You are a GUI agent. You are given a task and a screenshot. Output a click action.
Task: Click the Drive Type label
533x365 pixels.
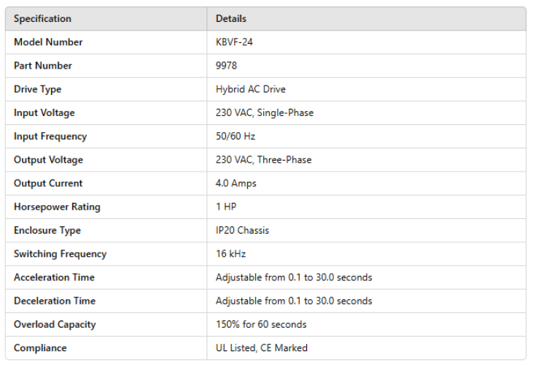[37, 89]
